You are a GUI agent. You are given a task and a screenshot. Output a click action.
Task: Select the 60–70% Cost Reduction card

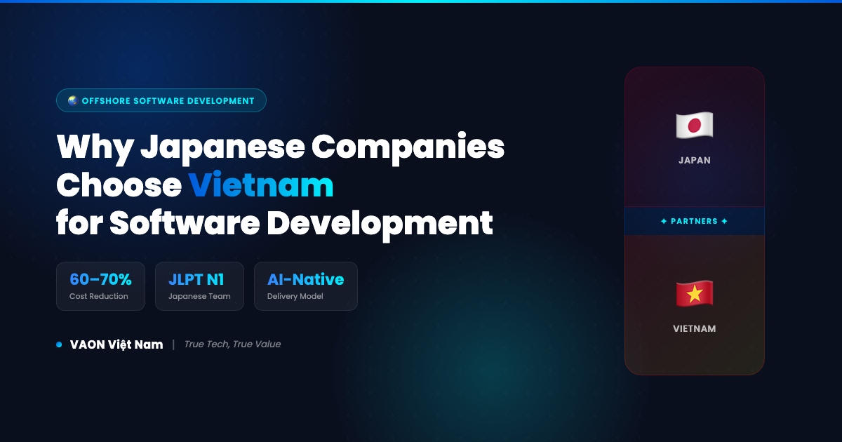[100, 286]
